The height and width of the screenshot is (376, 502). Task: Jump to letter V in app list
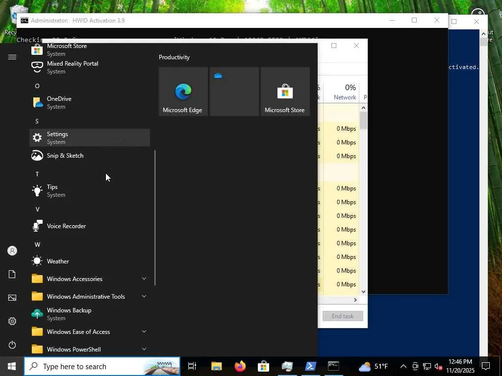[x=37, y=210]
